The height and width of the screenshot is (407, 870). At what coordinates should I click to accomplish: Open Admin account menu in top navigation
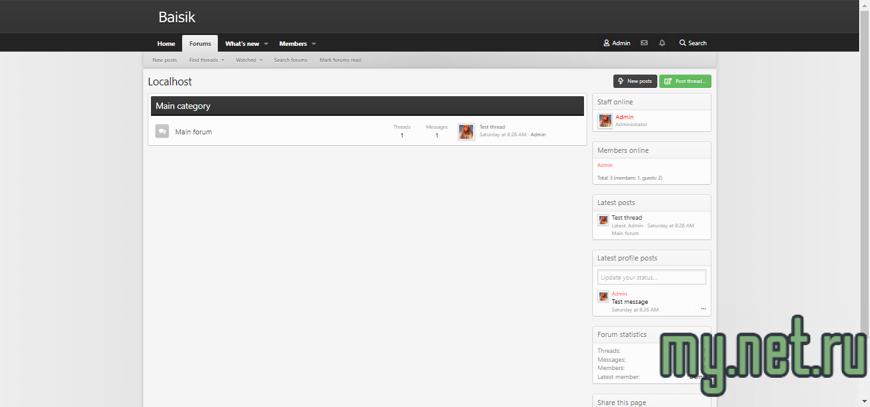pyautogui.click(x=617, y=43)
